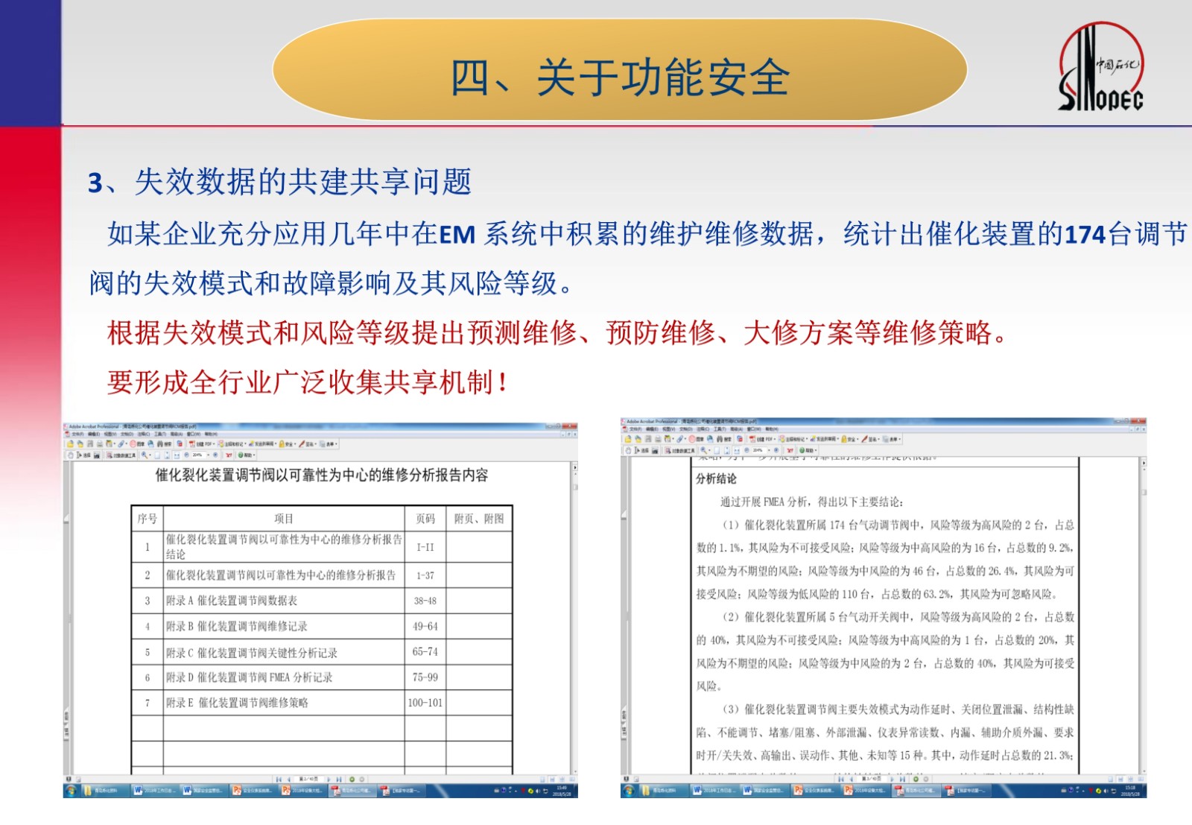Click Save icon in right Acrobat toolbar
This screenshot has width=1192, height=825.
pyautogui.click(x=648, y=439)
